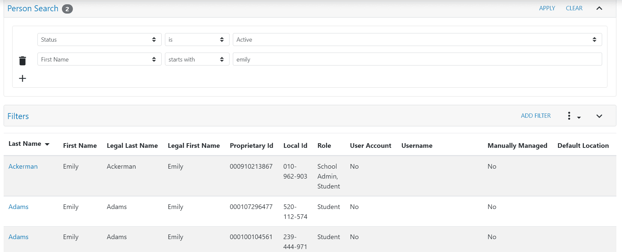Image resolution: width=622 pixels, height=252 pixels.
Task: Open the First Name field dropdown
Action: (99, 59)
